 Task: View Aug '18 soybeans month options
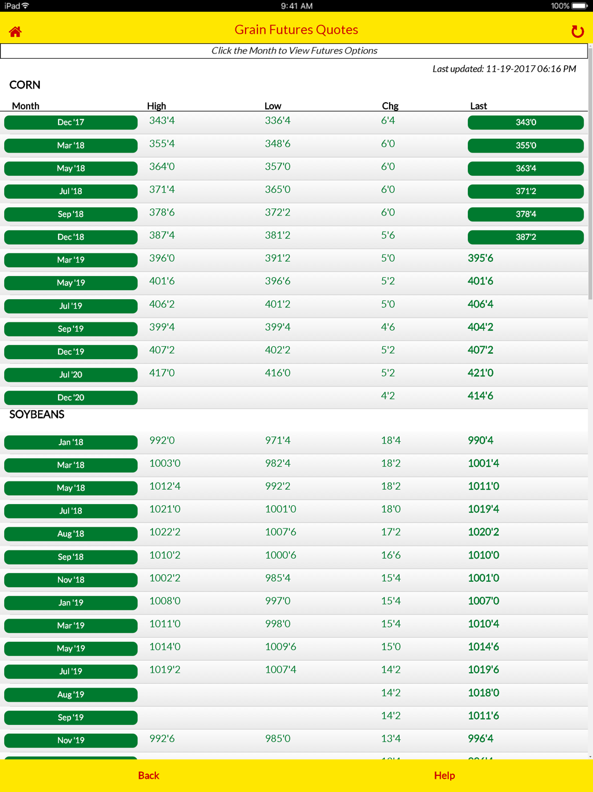pos(71,534)
